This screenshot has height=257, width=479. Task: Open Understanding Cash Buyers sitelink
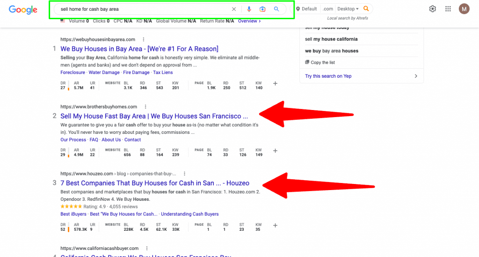[190, 214]
